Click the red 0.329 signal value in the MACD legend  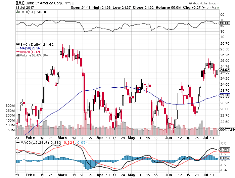point(69,143)
